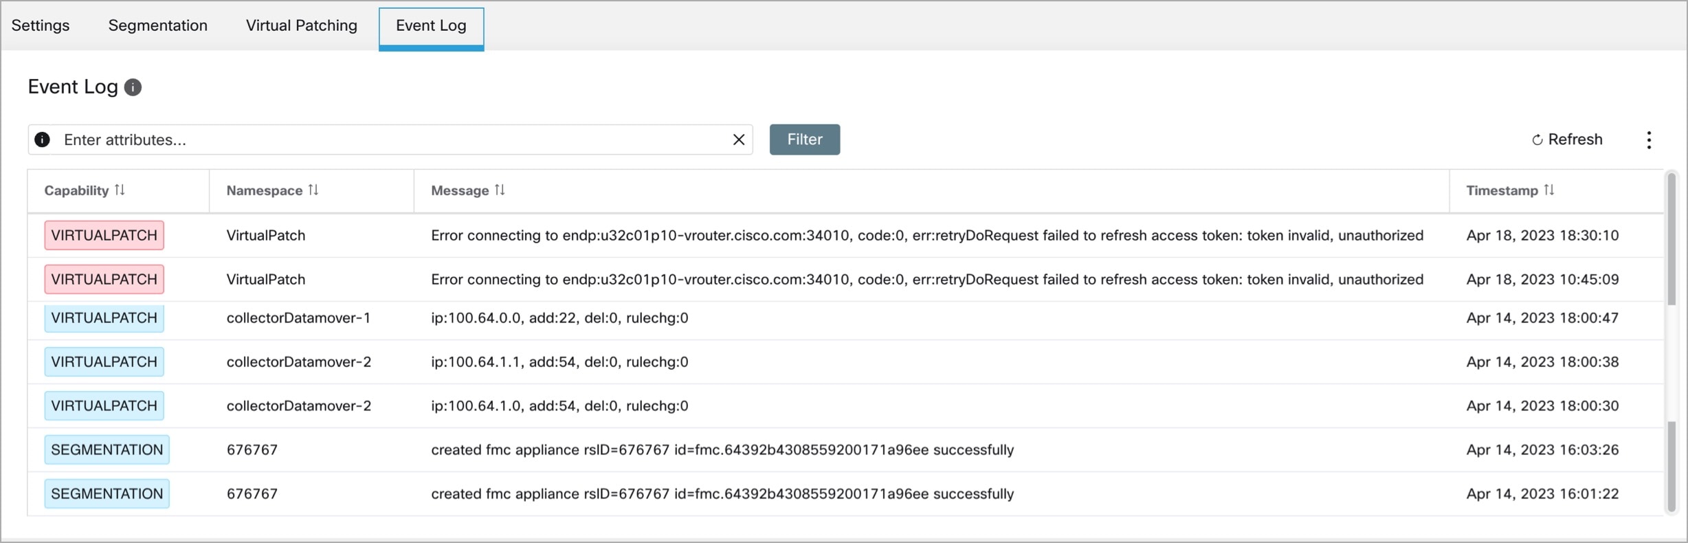Image resolution: width=1688 pixels, height=543 pixels.
Task: Click the upper scrollbar thumb of the table
Action: pyautogui.click(x=1672, y=239)
